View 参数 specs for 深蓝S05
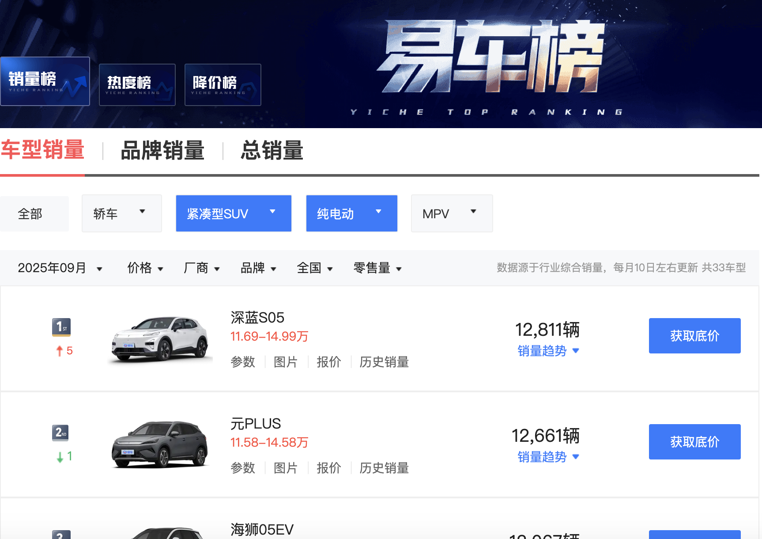The height and width of the screenshot is (539, 762). click(x=242, y=362)
